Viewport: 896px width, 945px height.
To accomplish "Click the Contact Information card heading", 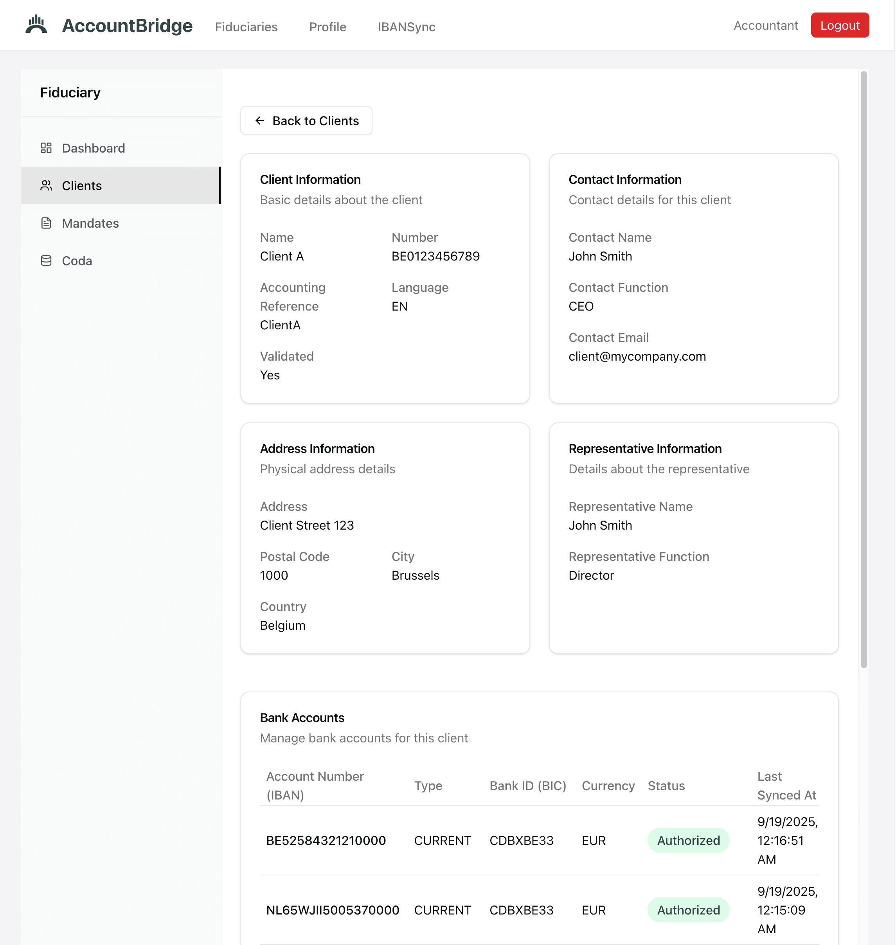I will point(625,180).
